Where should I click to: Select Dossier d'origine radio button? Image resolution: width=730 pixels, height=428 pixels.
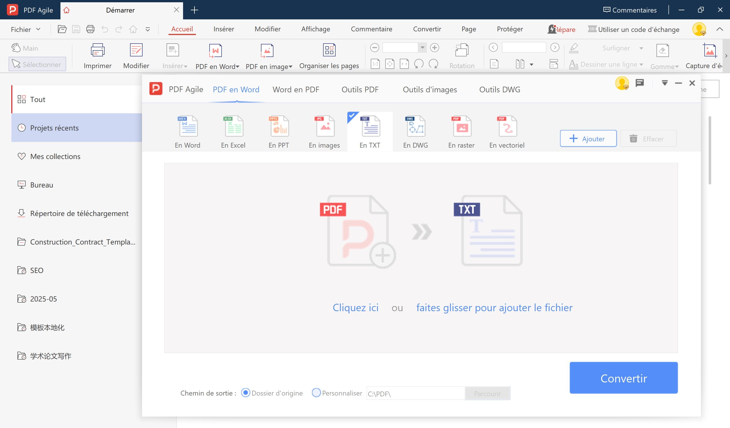coord(246,393)
